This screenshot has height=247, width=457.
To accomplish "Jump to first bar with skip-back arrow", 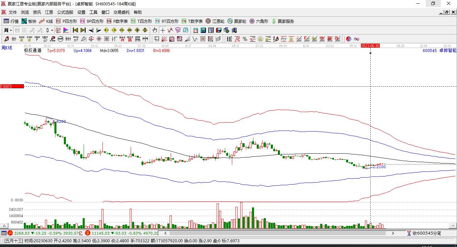I will point(76,30).
